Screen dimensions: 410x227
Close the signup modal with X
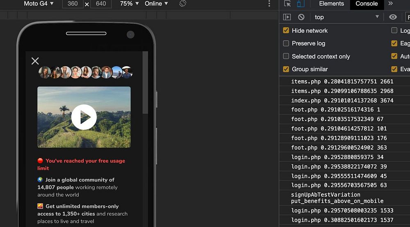pyautogui.click(x=35, y=61)
